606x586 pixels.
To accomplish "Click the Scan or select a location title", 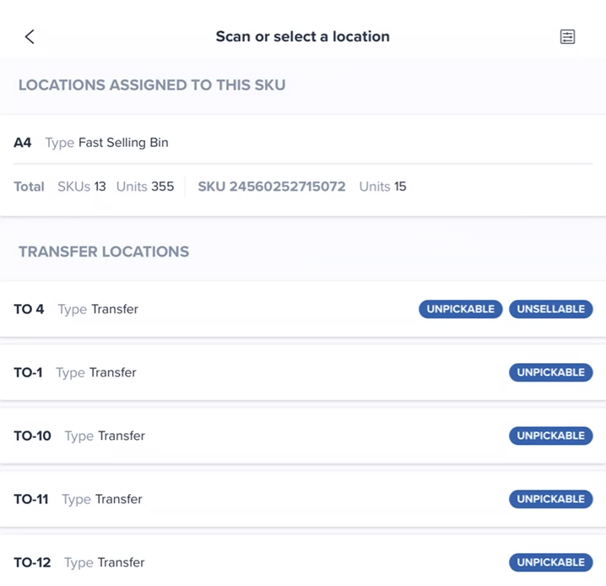I will (x=303, y=36).
